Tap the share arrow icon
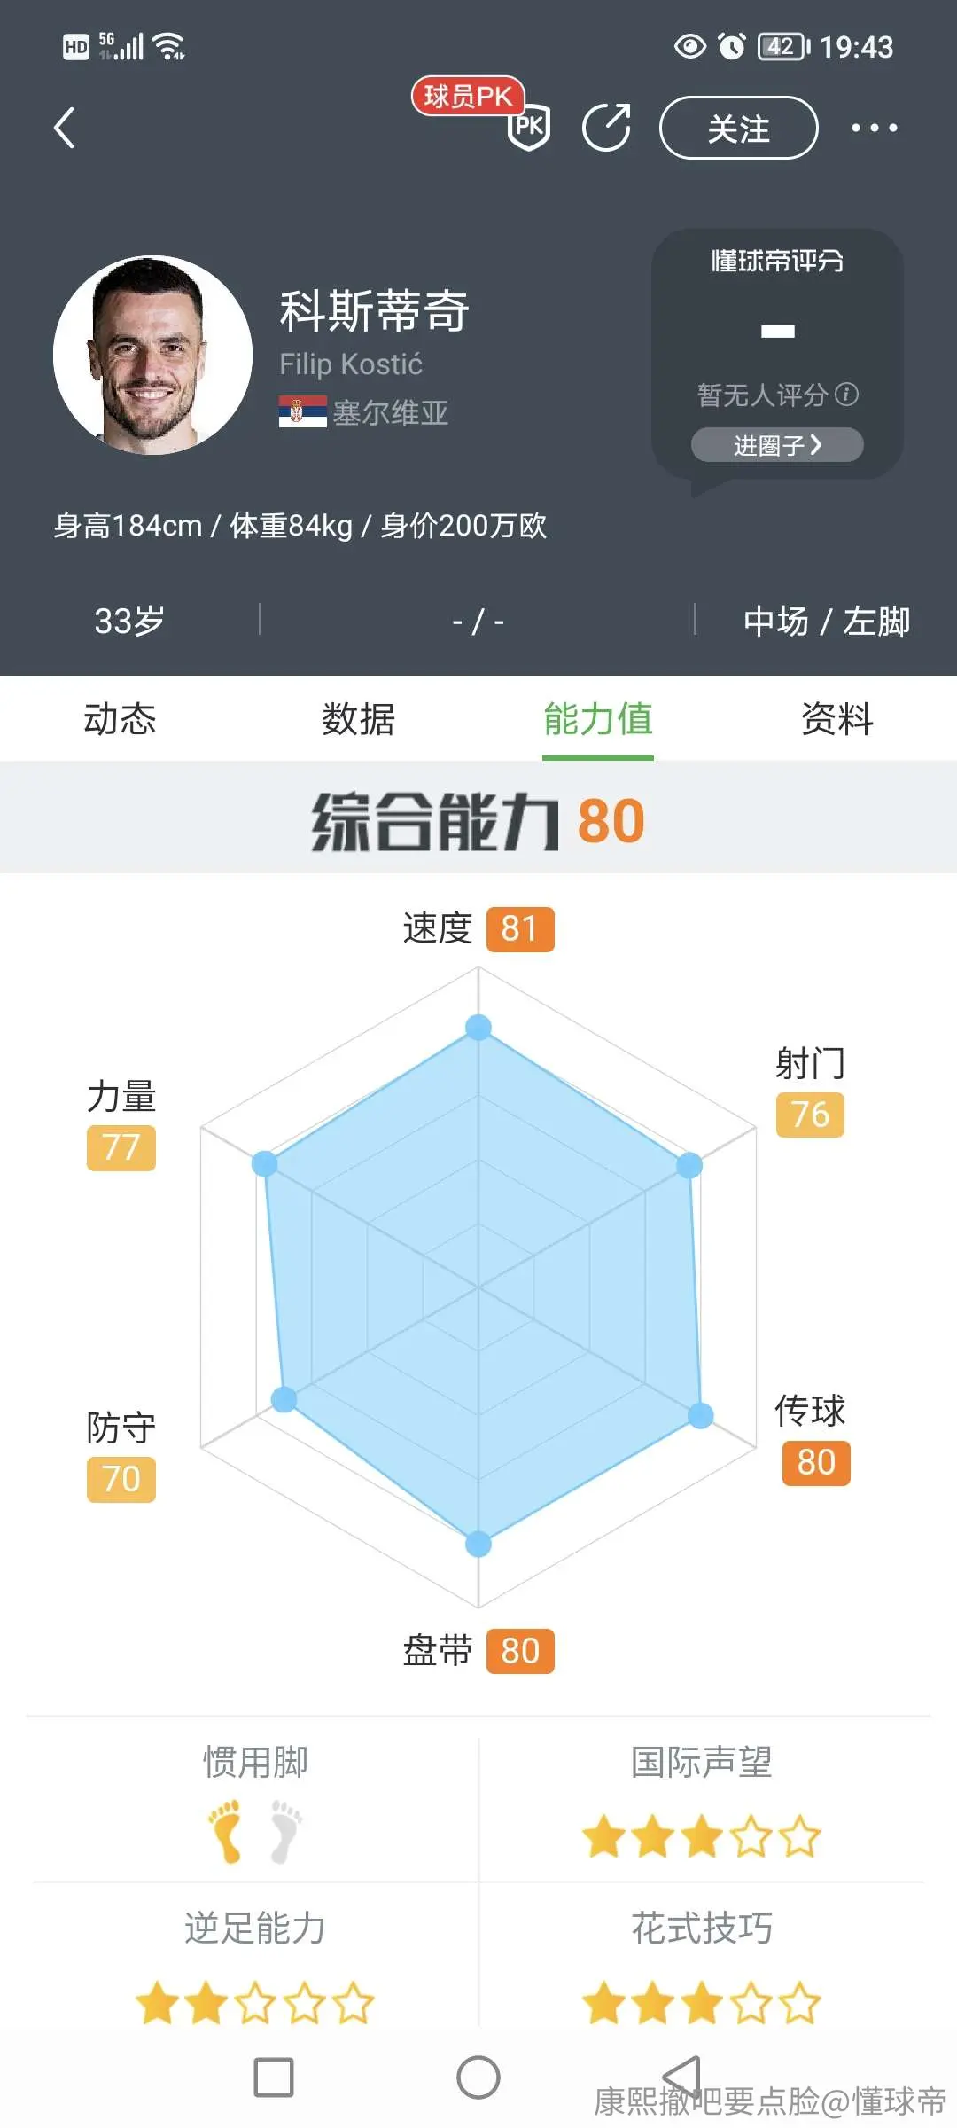The height and width of the screenshot is (2128, 957). click(x=607, y=128)
